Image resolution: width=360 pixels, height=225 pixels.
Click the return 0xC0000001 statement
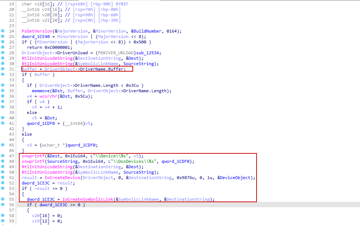coord(49,47)
